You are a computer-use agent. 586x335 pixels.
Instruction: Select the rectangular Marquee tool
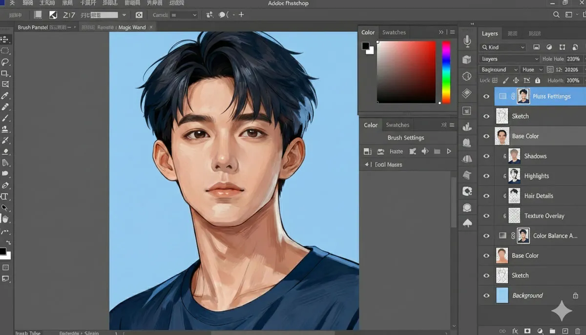point(5,51)
